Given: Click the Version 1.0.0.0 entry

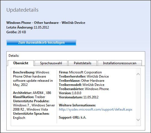Looking at the screenshot, I should [70, 93].
